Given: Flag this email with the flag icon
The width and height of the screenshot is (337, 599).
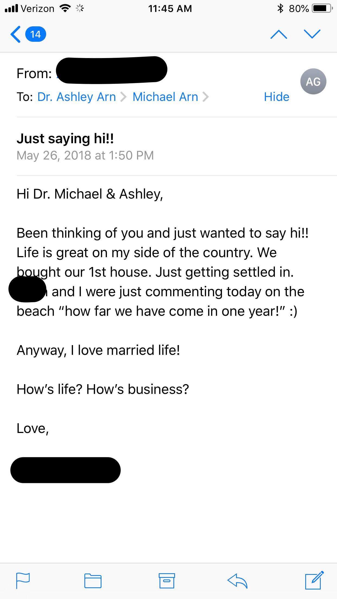Looking at the screenshot, I should 23,580.
